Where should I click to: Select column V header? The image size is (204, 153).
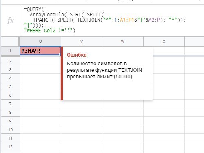[x=82, y=42]
